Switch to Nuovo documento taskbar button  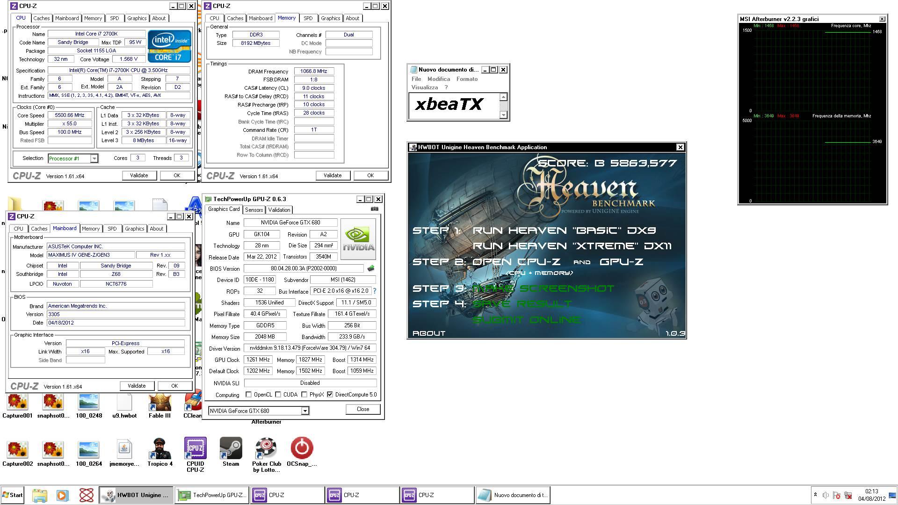(513, 495)
